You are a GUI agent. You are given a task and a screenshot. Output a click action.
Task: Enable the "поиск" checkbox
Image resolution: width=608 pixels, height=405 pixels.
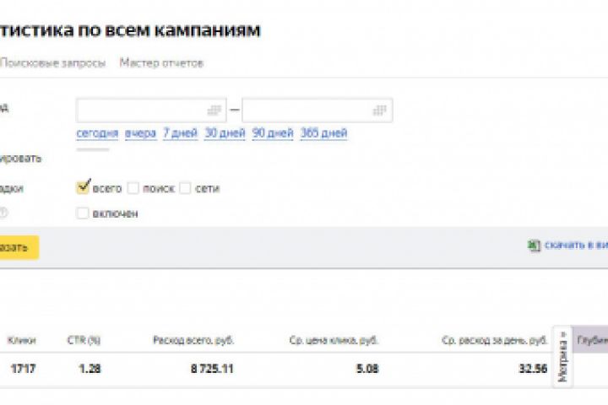(133, 188)
